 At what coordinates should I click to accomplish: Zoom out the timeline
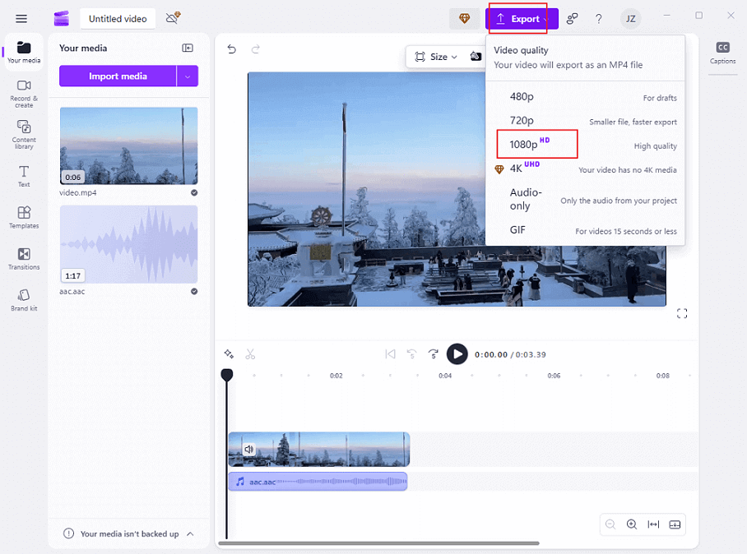tap(610, 524)
